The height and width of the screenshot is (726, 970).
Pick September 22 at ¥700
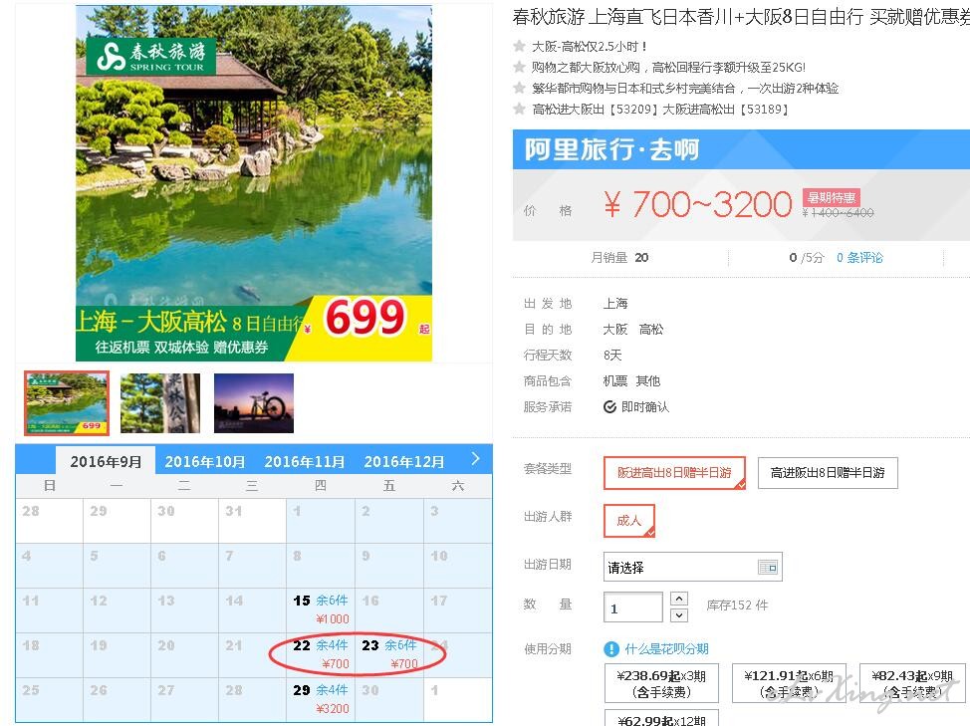pos(321,654)
